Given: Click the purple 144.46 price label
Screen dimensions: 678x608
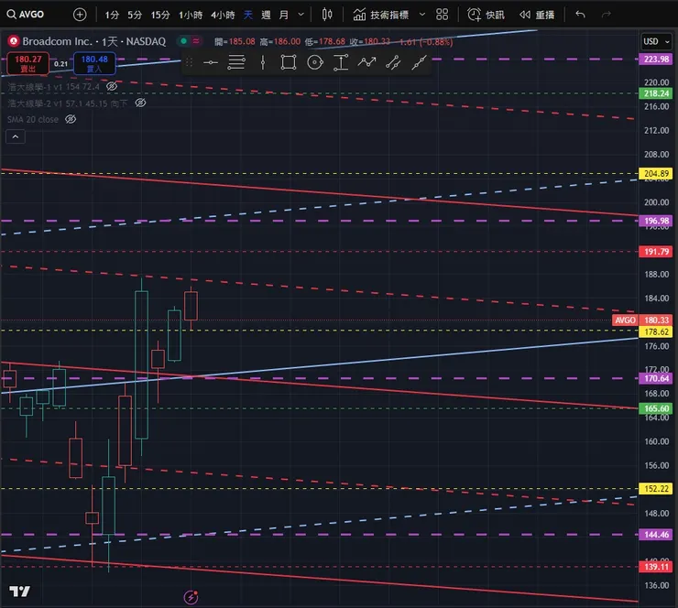Looking at the screenshot, I should [656, 535].
